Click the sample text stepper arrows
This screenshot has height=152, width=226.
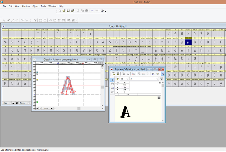pos(161,79)
